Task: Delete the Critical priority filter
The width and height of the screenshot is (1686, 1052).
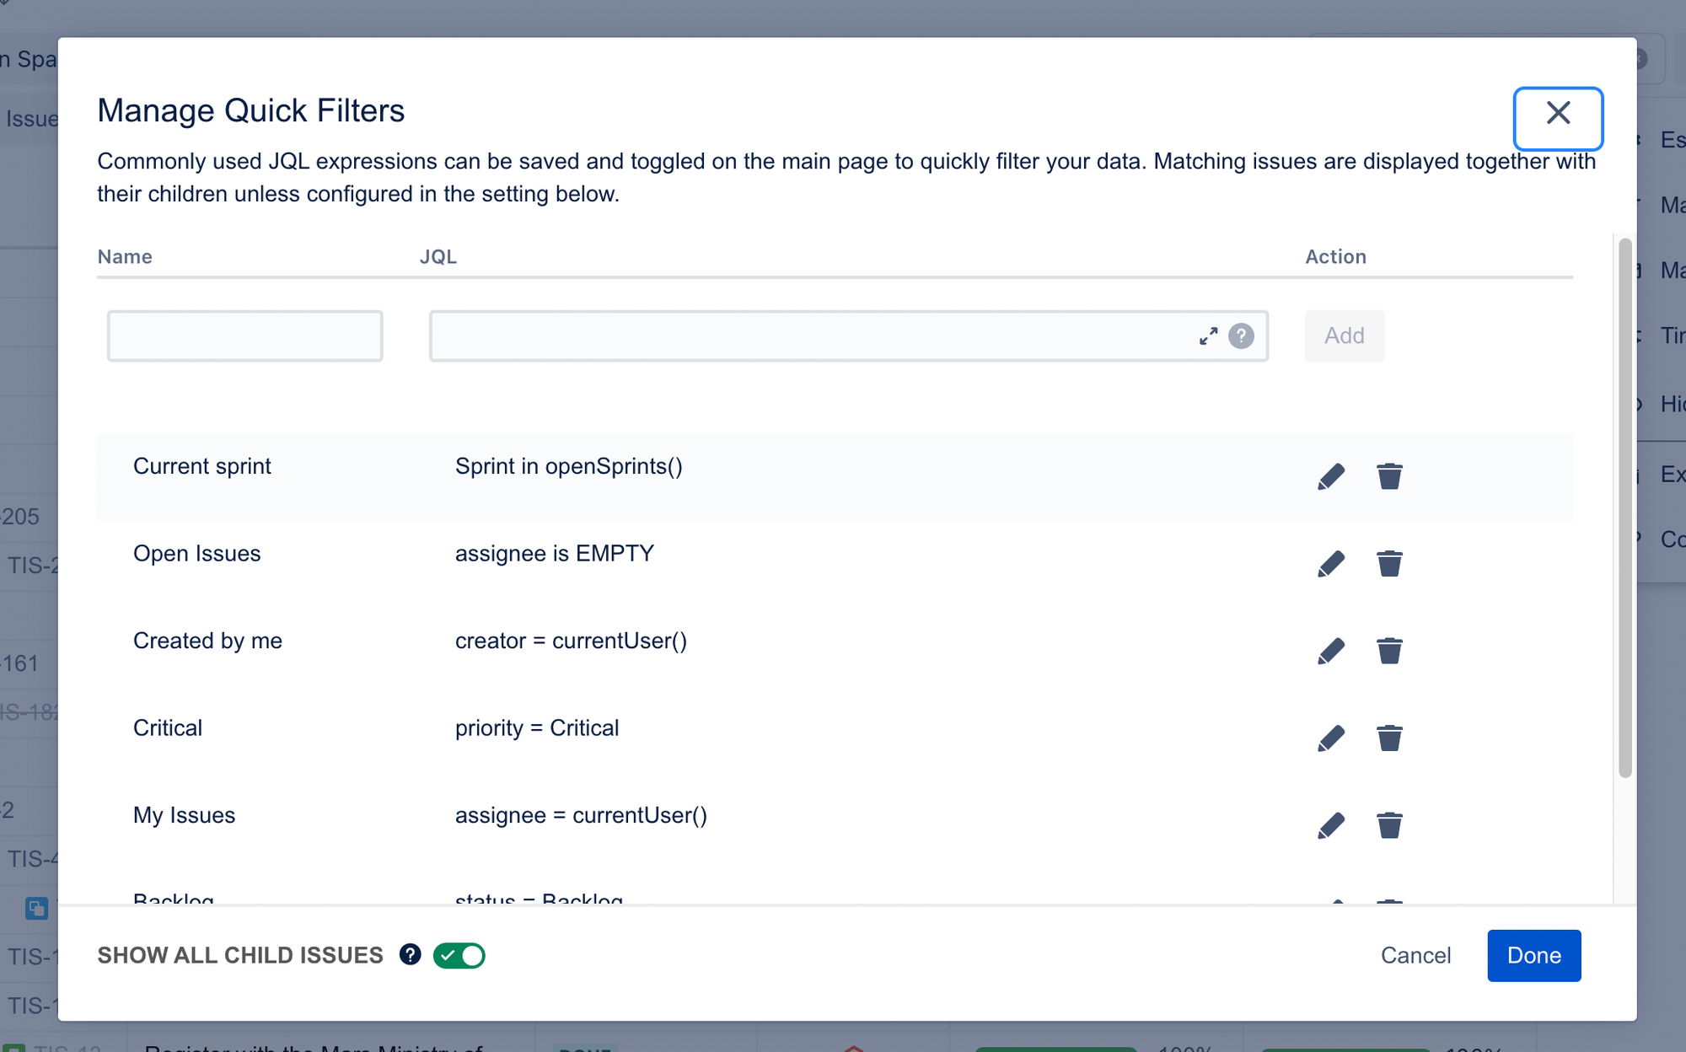Action: [x=1389, y=738]
